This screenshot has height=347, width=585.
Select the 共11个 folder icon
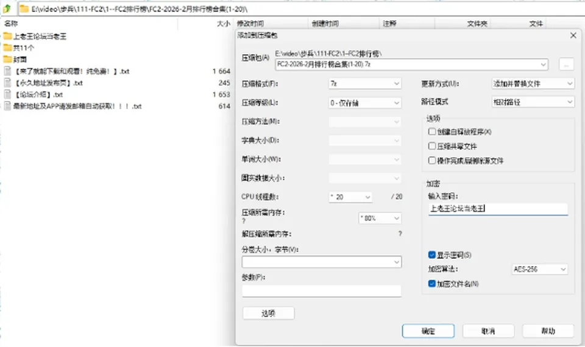tap(7, 47)
